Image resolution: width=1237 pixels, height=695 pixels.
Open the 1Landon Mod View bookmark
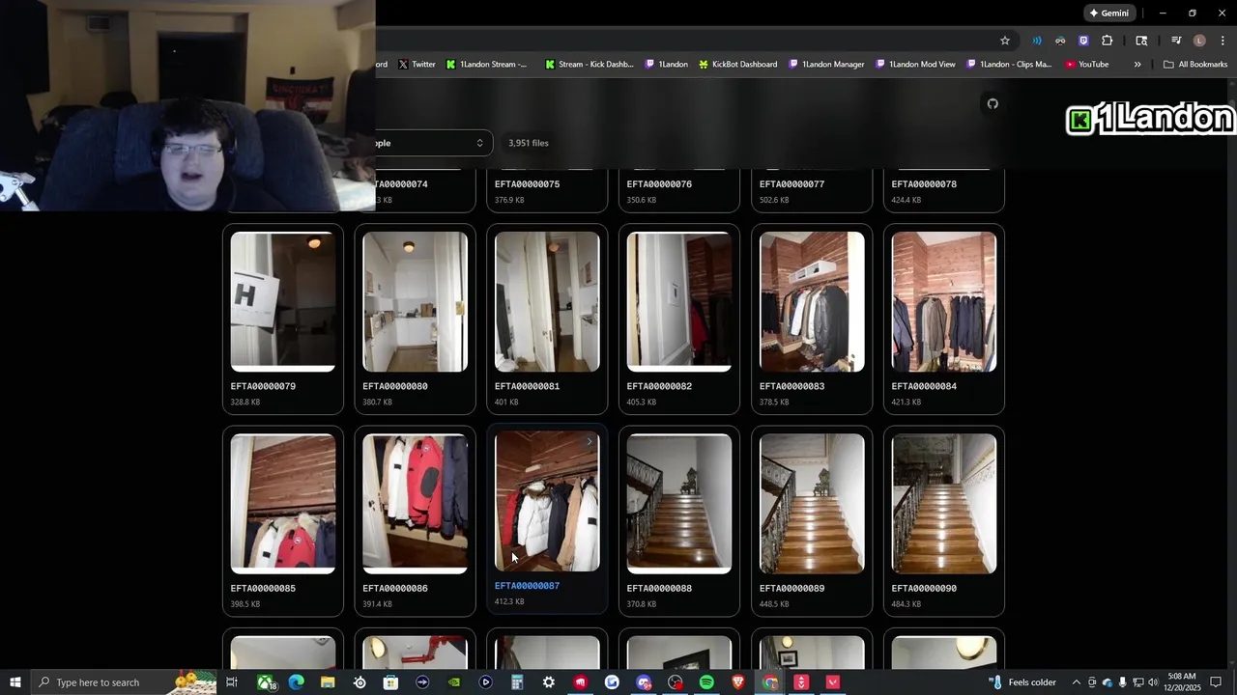pyautogui.click(x=915, y=65)
